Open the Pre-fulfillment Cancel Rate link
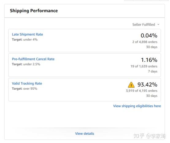Image resolution: width=170 pixels, height=143 pixels. tap(33, 59)
